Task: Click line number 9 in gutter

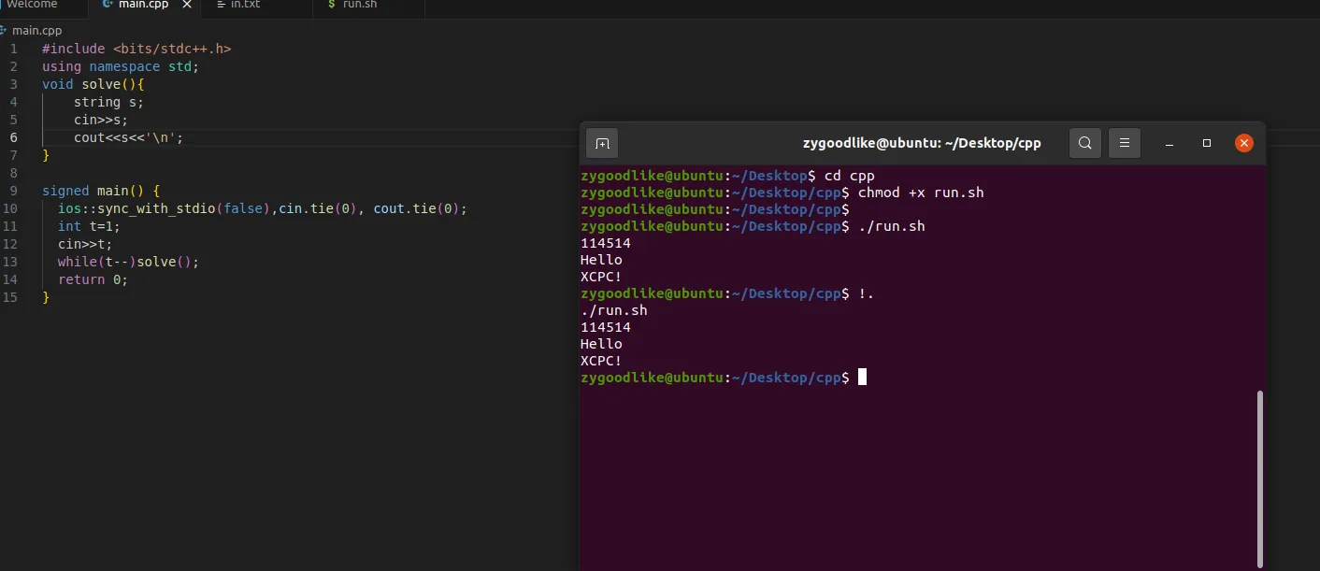Action: [x=13, y=191]
